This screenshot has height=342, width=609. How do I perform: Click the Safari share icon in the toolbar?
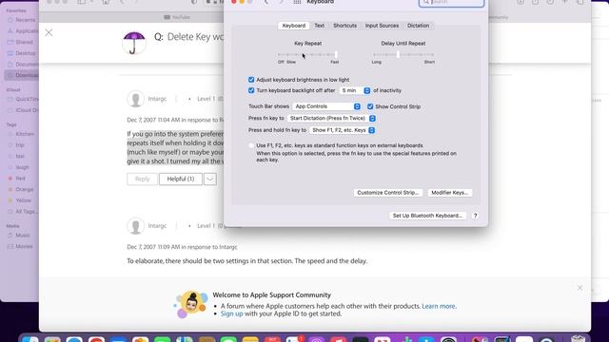click(535, 2)
